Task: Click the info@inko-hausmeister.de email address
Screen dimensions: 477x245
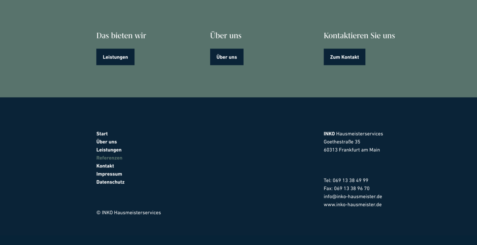Action: click(x=353, y=196)
